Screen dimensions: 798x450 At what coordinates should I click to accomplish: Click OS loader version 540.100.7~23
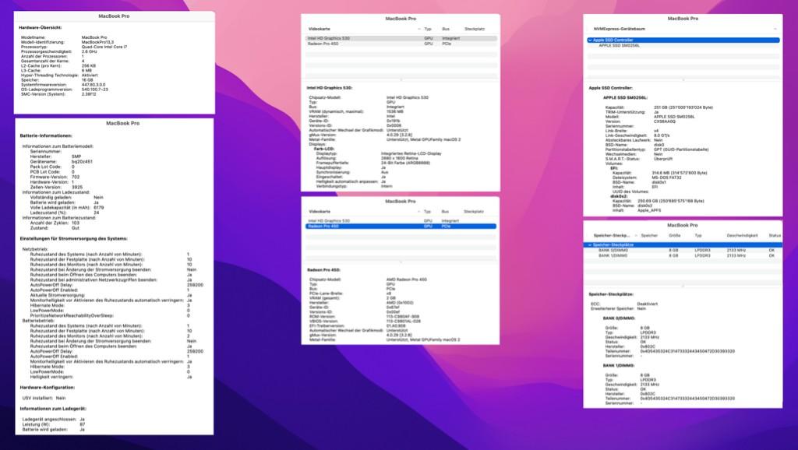(94, 89)
